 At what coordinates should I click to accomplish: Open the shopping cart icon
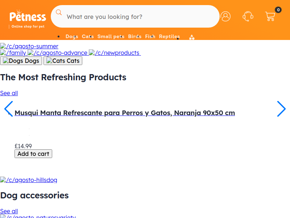pos(270,16)
